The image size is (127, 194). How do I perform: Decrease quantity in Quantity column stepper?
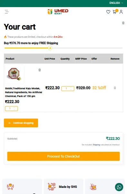71,89
